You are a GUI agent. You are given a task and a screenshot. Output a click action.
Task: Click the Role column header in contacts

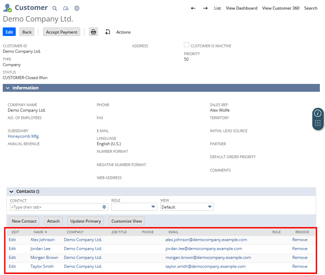276,232
